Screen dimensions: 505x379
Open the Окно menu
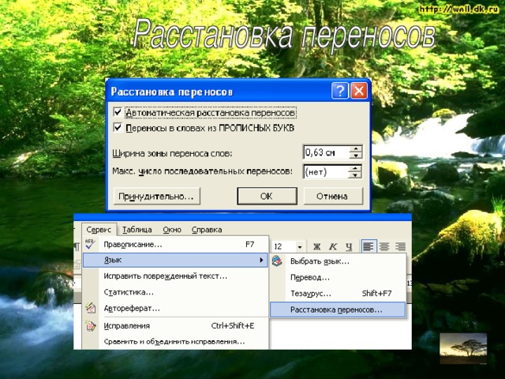tap(172, 230)
